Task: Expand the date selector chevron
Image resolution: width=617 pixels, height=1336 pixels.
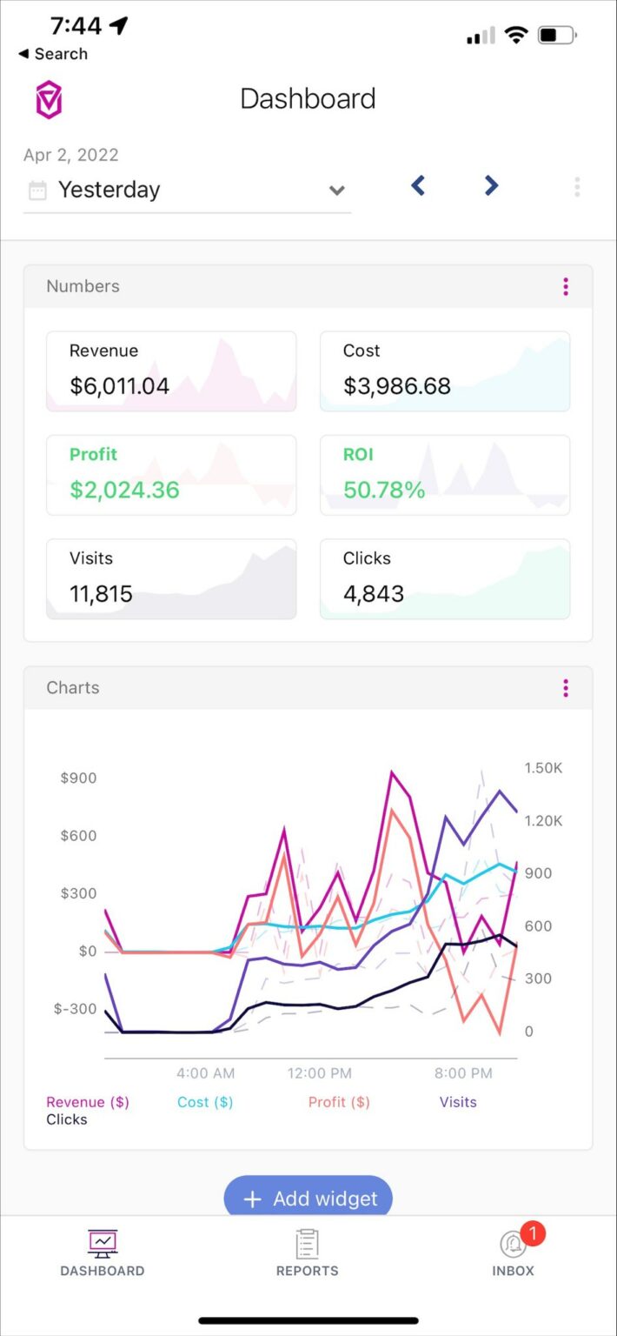Action: tap(337, 190)
